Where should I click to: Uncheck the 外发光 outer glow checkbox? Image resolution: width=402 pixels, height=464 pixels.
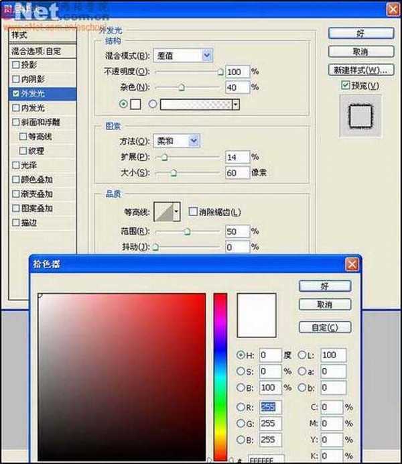click(x=16, y=94)
